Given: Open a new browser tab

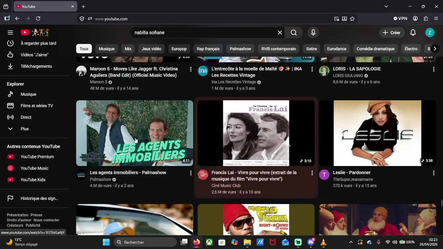Looking at the screenshot, I should 83,6.
